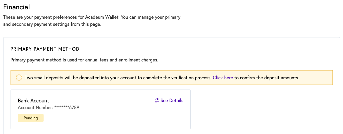This screenshot has width=343, height=134.
Task: Click the Financial page heading
Action: tap(16, 7)
